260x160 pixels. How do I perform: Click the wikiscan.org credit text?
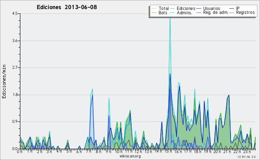pyautogui.click(x=130, y=156)
